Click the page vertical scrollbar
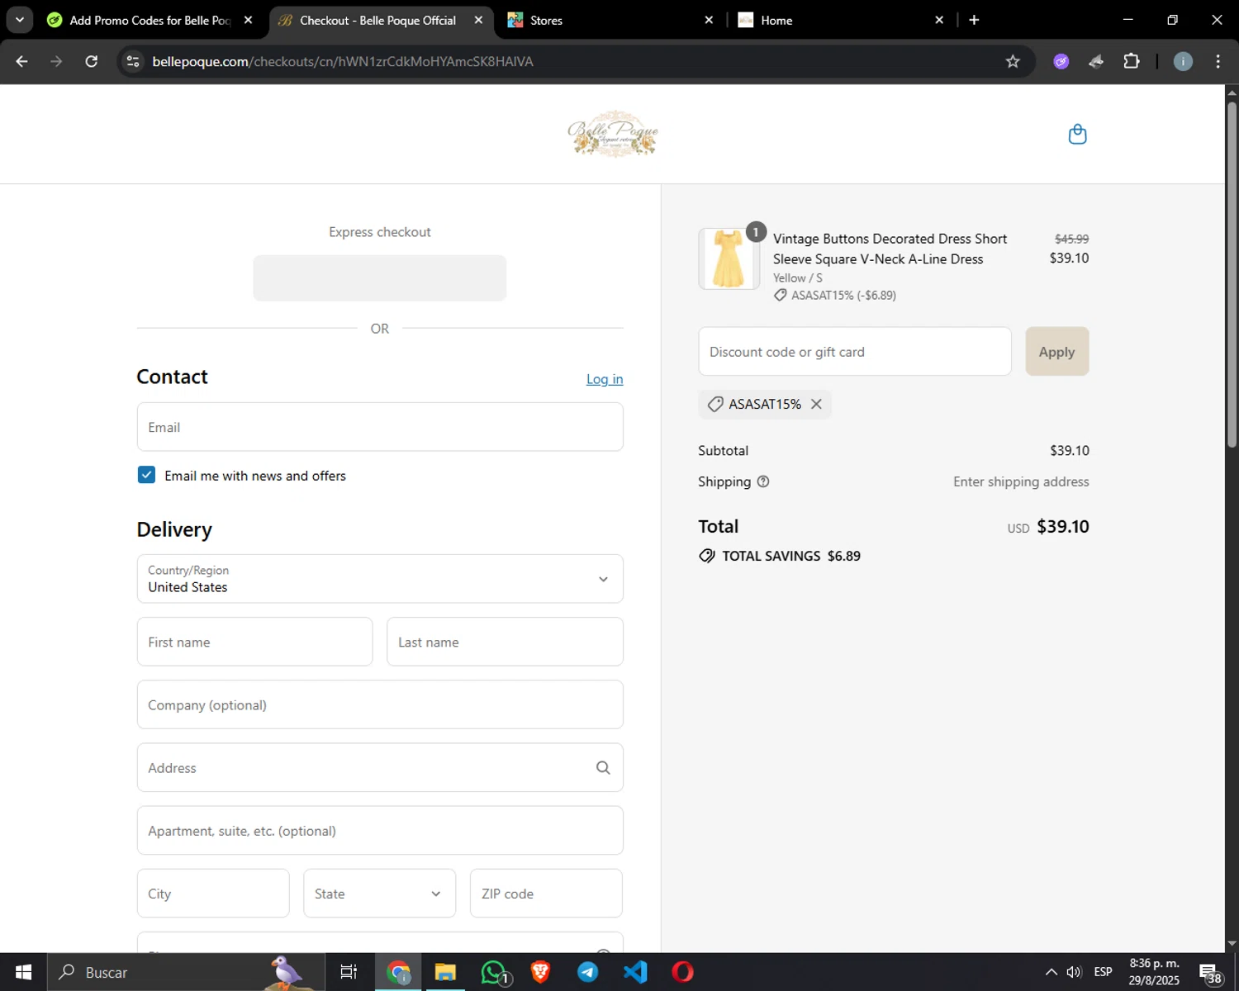 1232,274
